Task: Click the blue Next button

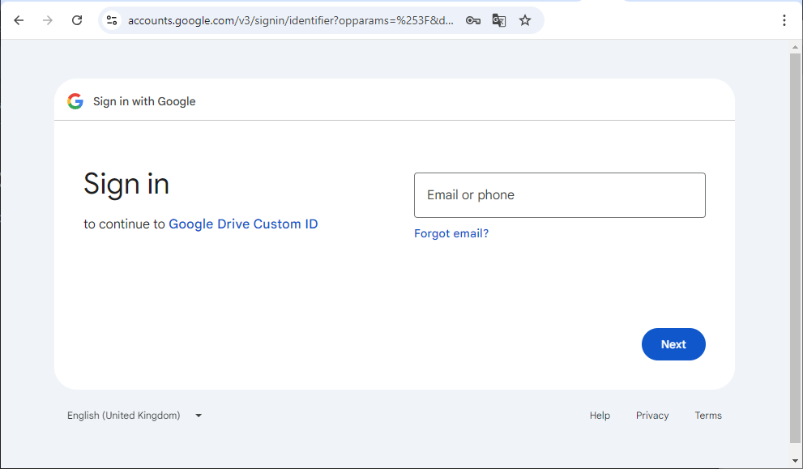Action: tap(673, 344)
